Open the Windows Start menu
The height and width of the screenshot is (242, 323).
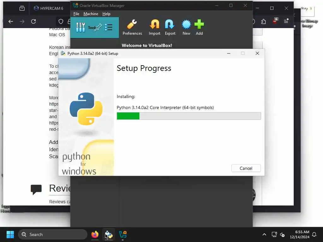[10, 234]
